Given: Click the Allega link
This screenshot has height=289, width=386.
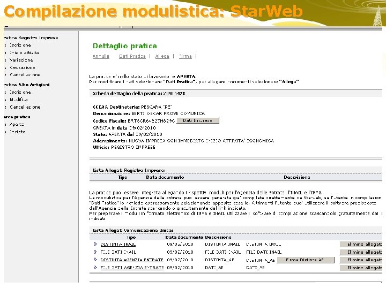Looking at the screenshot, I should (x=162, y=56).
